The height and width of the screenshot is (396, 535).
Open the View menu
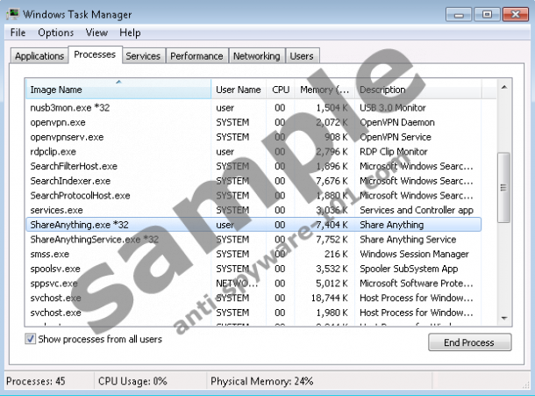point(96,32)
